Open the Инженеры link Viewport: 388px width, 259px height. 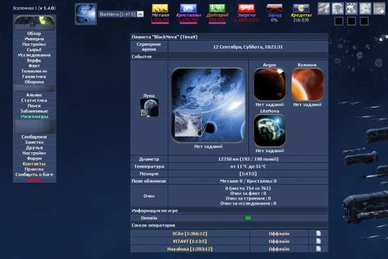tap(34, 116)
